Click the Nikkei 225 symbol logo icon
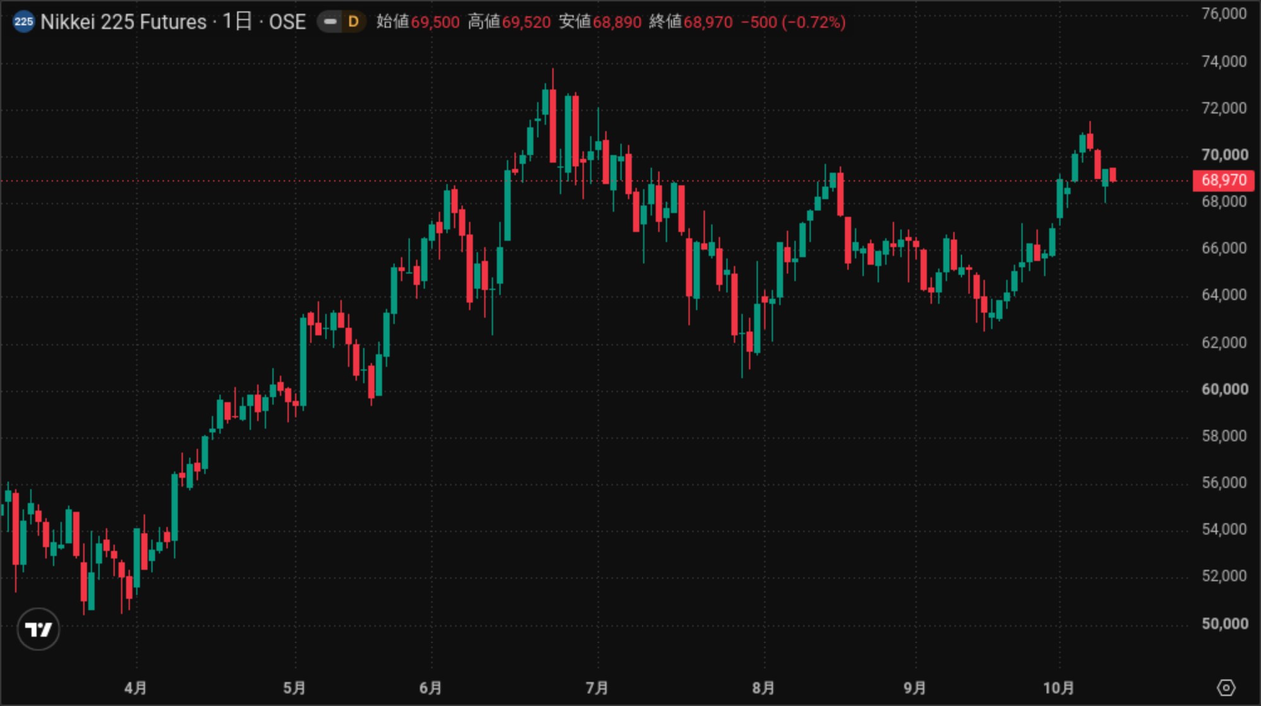Viewport: 1261px width, 706px height. tap(23, 22)
